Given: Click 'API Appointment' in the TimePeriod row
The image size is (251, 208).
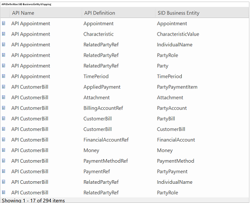Looking at the screenshot, I should (x=31, y=76).
